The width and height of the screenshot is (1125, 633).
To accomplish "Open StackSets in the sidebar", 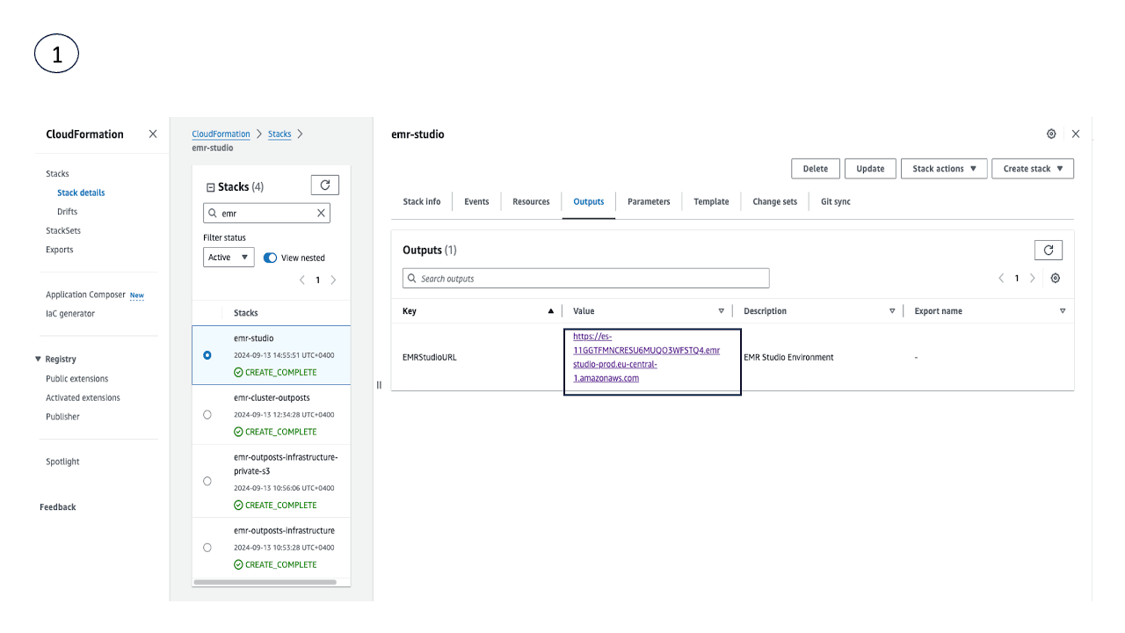I will point(63,230).
